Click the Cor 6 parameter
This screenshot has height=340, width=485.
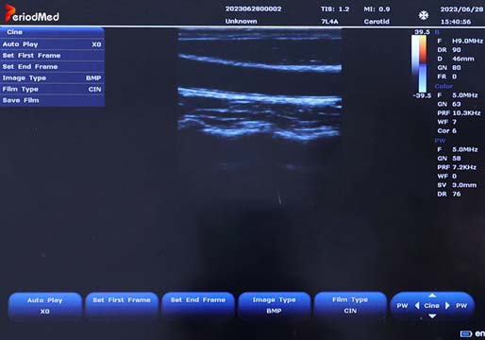pyautogui.click(x=447, y=131)
